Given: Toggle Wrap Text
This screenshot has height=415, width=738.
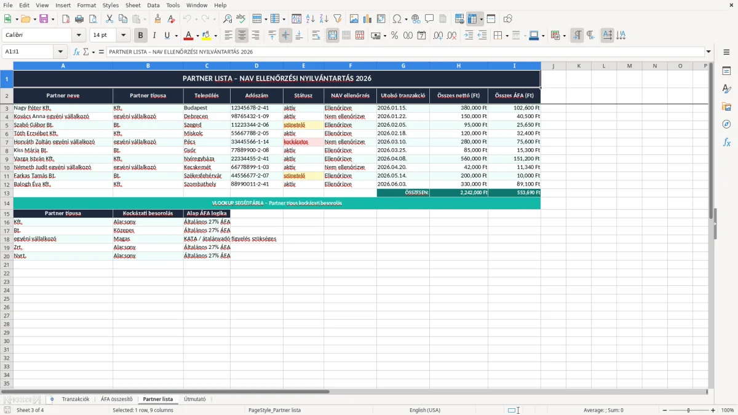Looking at the screenshot, I should point(316,36).
